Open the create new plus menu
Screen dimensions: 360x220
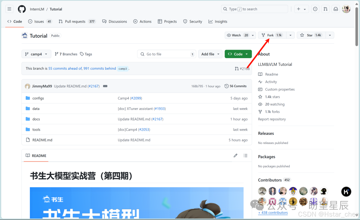click(x=301, y=9)
